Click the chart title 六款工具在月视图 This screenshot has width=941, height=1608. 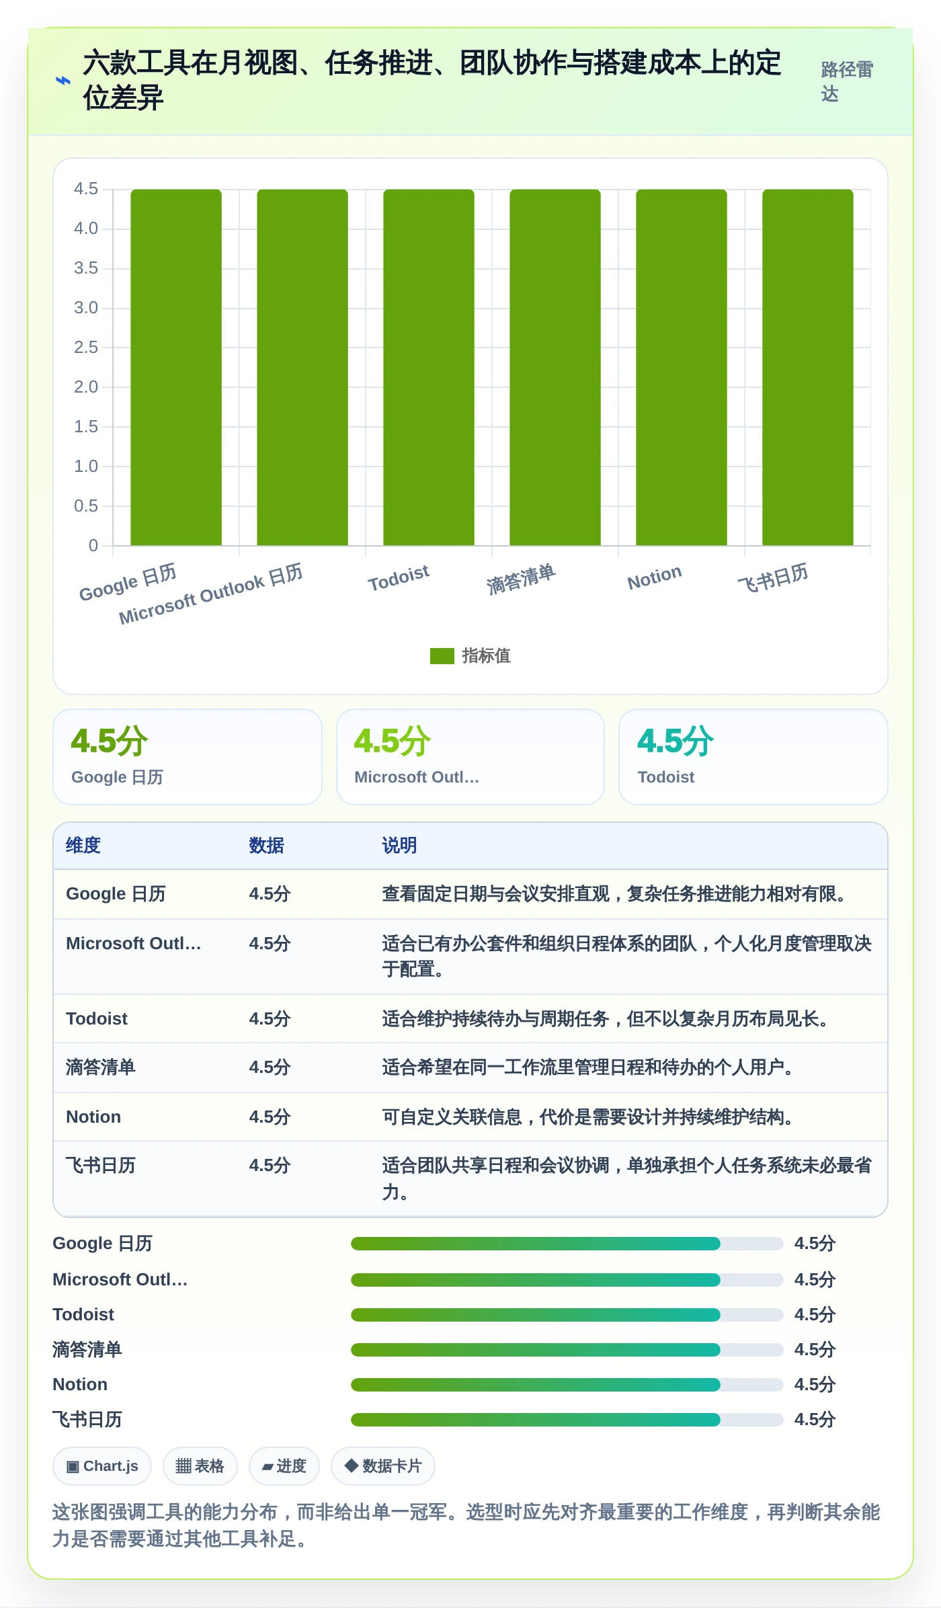pos(432,80)
